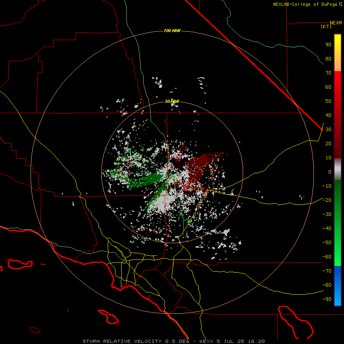Select the 60 value on velocity scale
The width and height of the screenshot is (344, 344).
click(328, 87)
